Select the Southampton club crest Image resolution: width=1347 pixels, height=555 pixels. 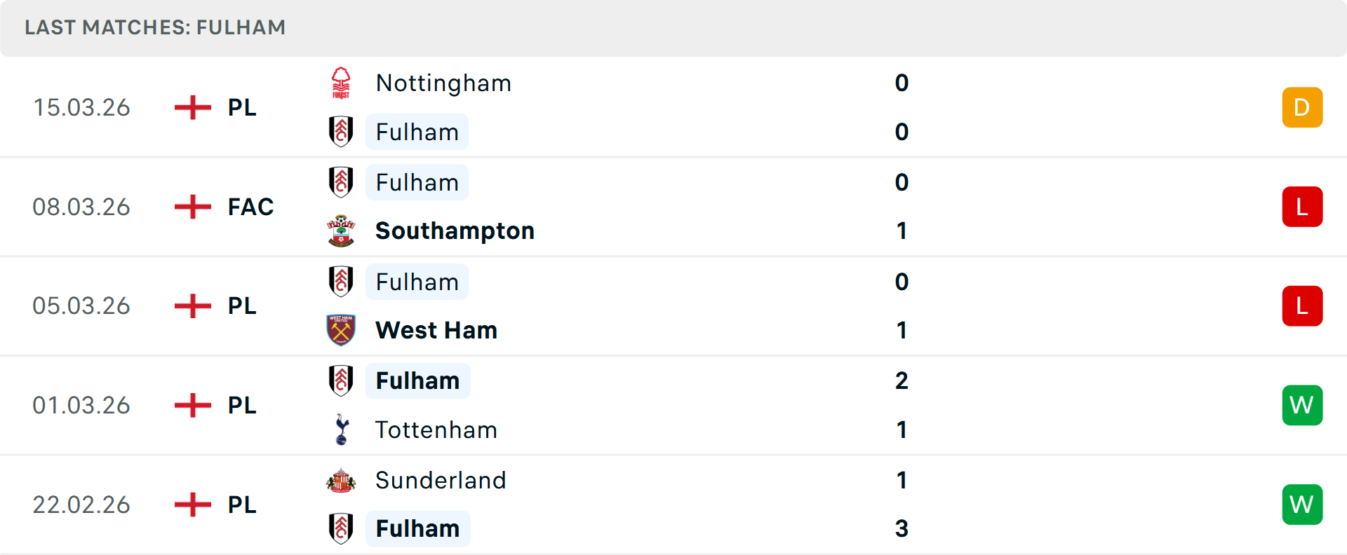pos(342,231)
